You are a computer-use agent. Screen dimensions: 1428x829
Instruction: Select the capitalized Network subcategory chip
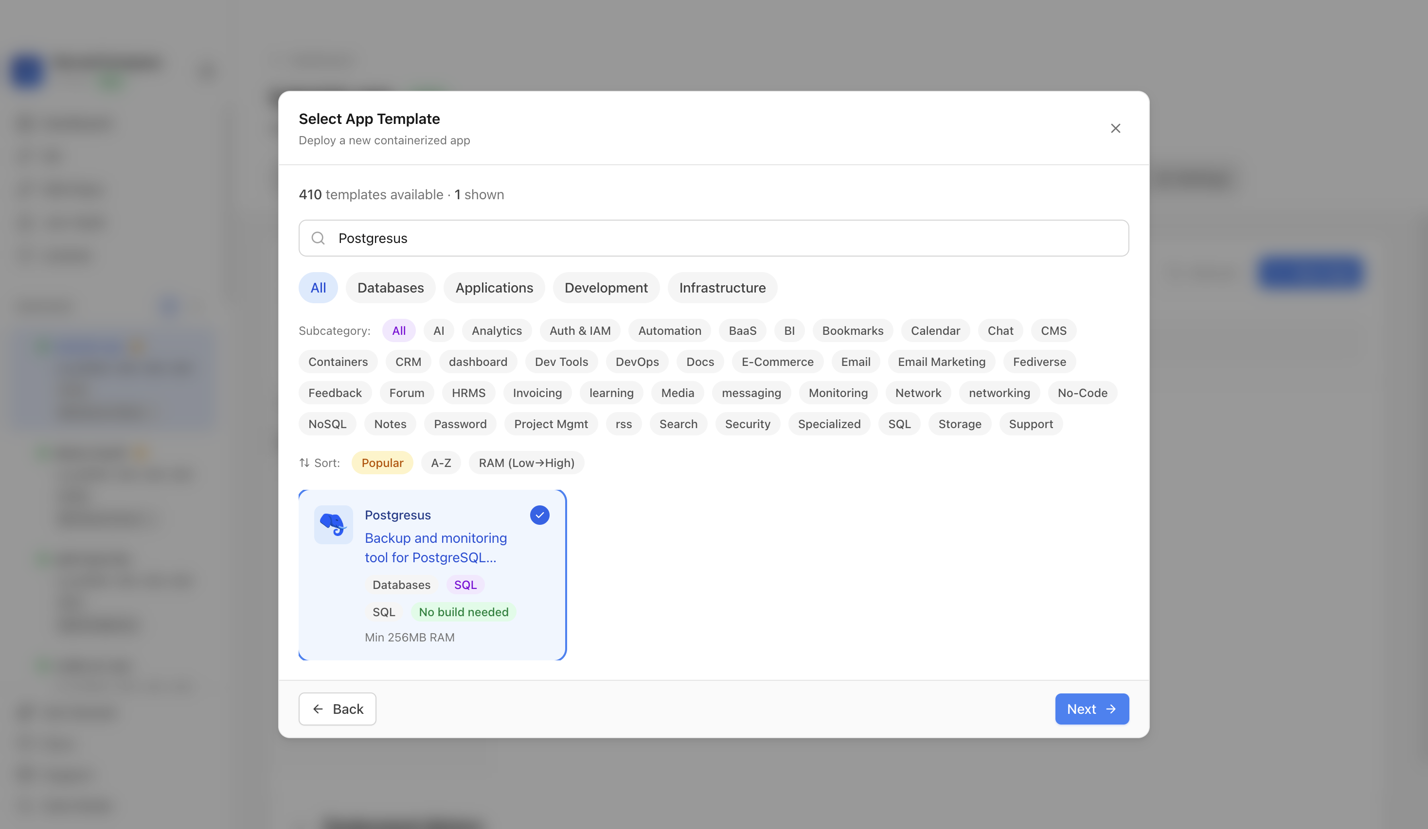click(x=918, y=393)
